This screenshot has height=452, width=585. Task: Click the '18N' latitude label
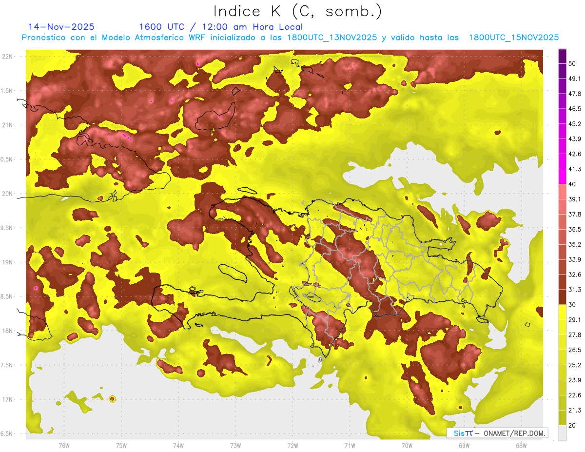[8, 331]
